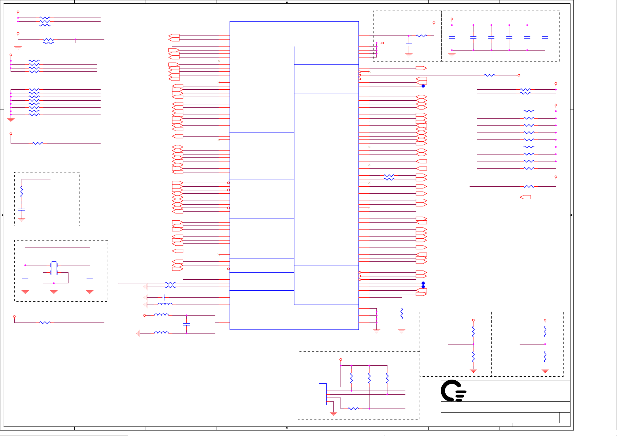617x436 pixels.
Task: Select the horizontal resistor in the bottom connector box
Action: tap(353, 409)
